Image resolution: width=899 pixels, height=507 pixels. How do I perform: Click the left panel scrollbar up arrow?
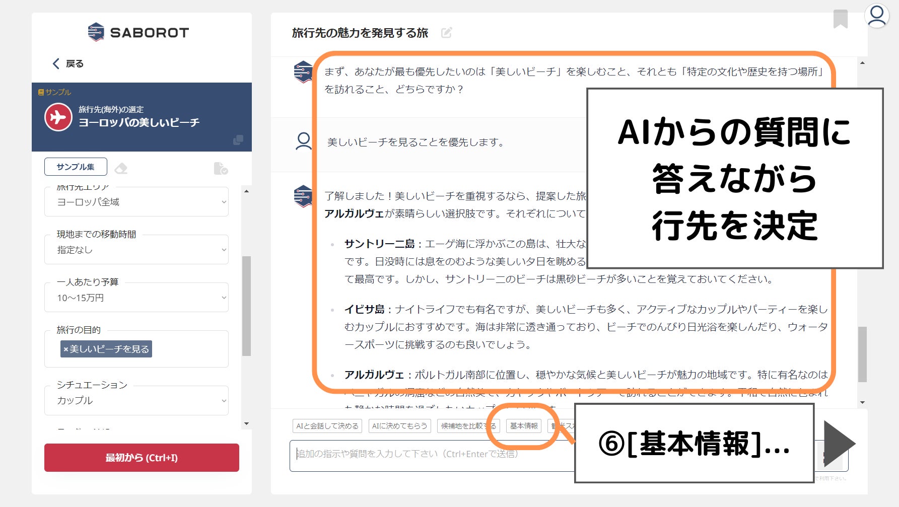click(x=246, y=191)
